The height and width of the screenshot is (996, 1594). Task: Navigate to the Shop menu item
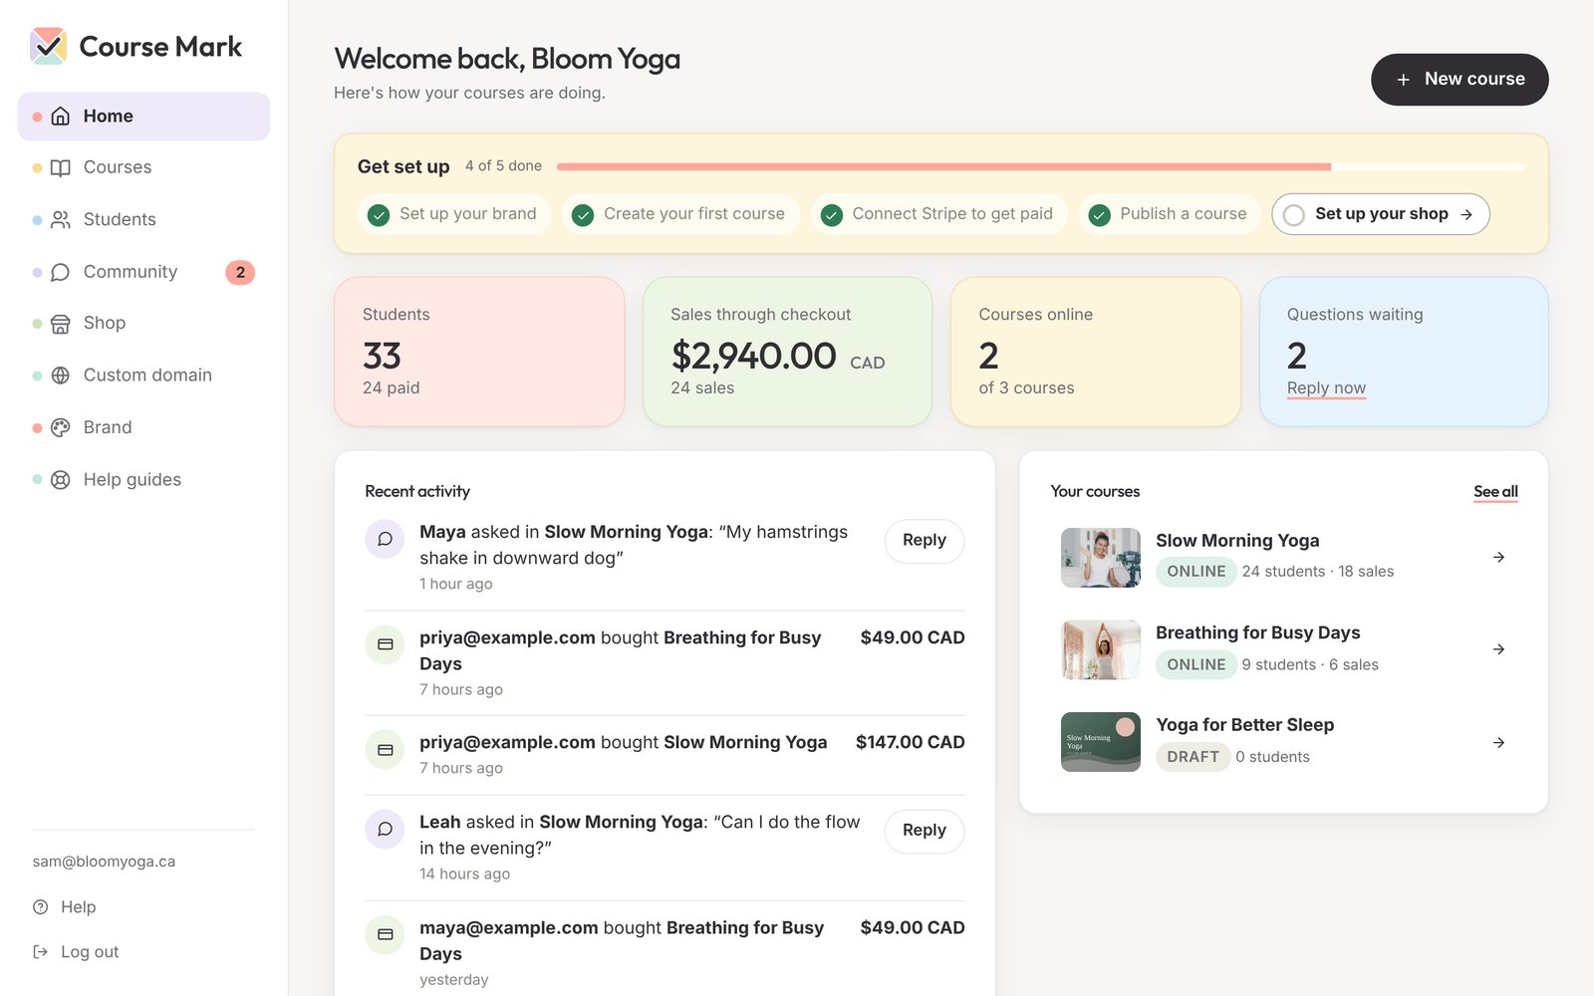click(x=143, y=324)
